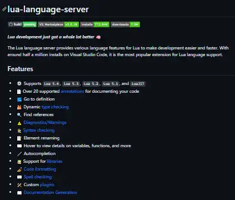The height and width of the screenshot is (200, 235).
Task: Click the italic tagline 'Lua development just got'
Action: point(51,37)
